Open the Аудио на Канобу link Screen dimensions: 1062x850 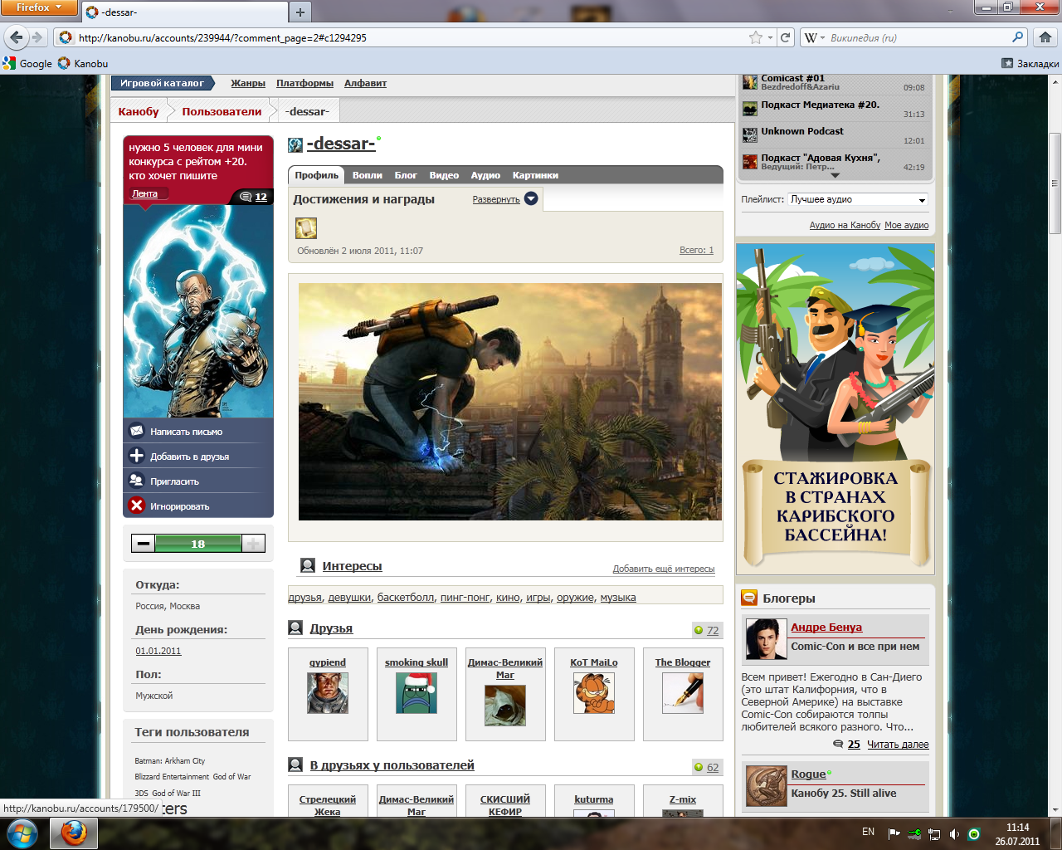[x=845, y=225]
